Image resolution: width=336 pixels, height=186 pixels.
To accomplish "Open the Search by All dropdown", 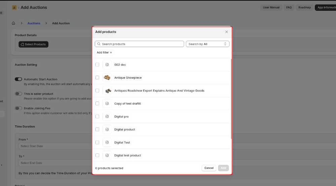I will (x=207, y=44).
